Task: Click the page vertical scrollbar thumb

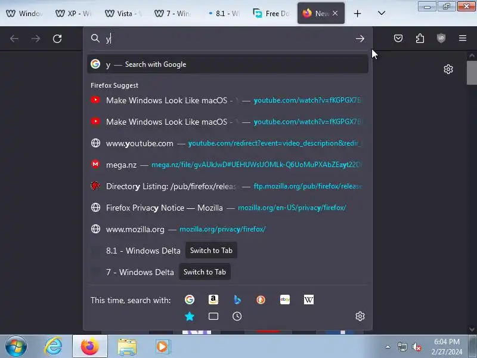Action: pos(472,72)
